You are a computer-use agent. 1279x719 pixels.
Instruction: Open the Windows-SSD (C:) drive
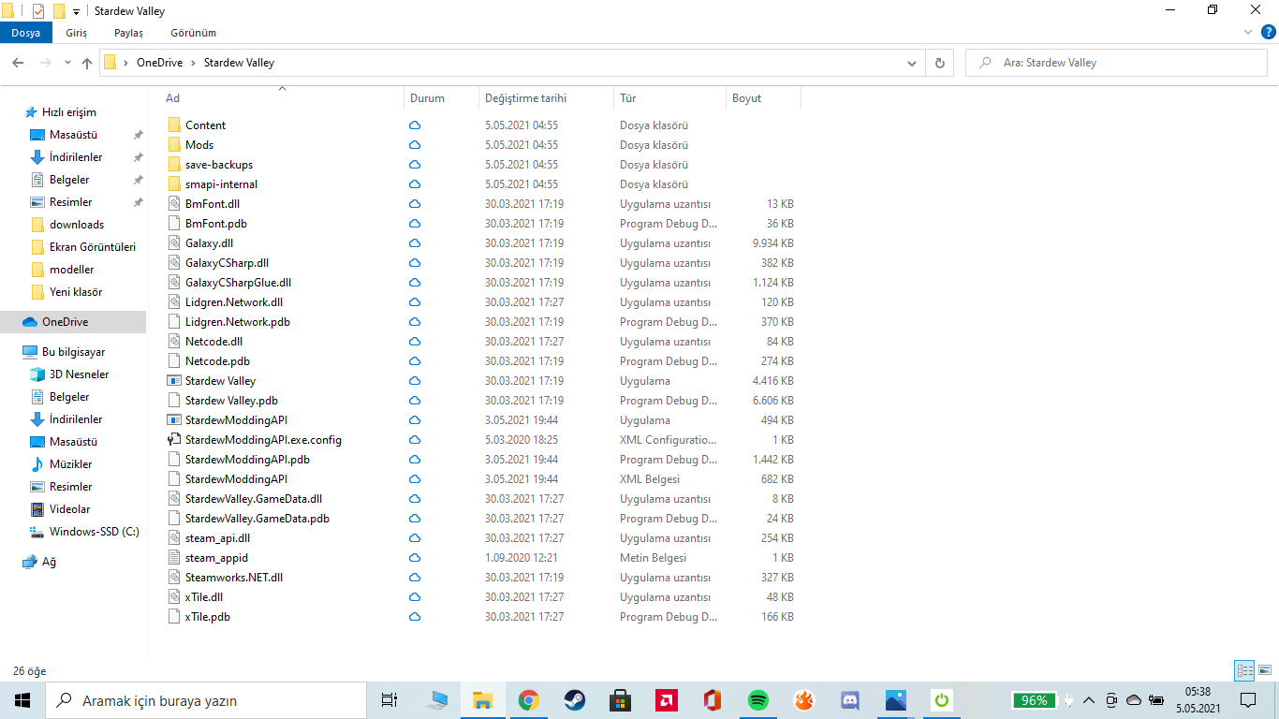94,532
